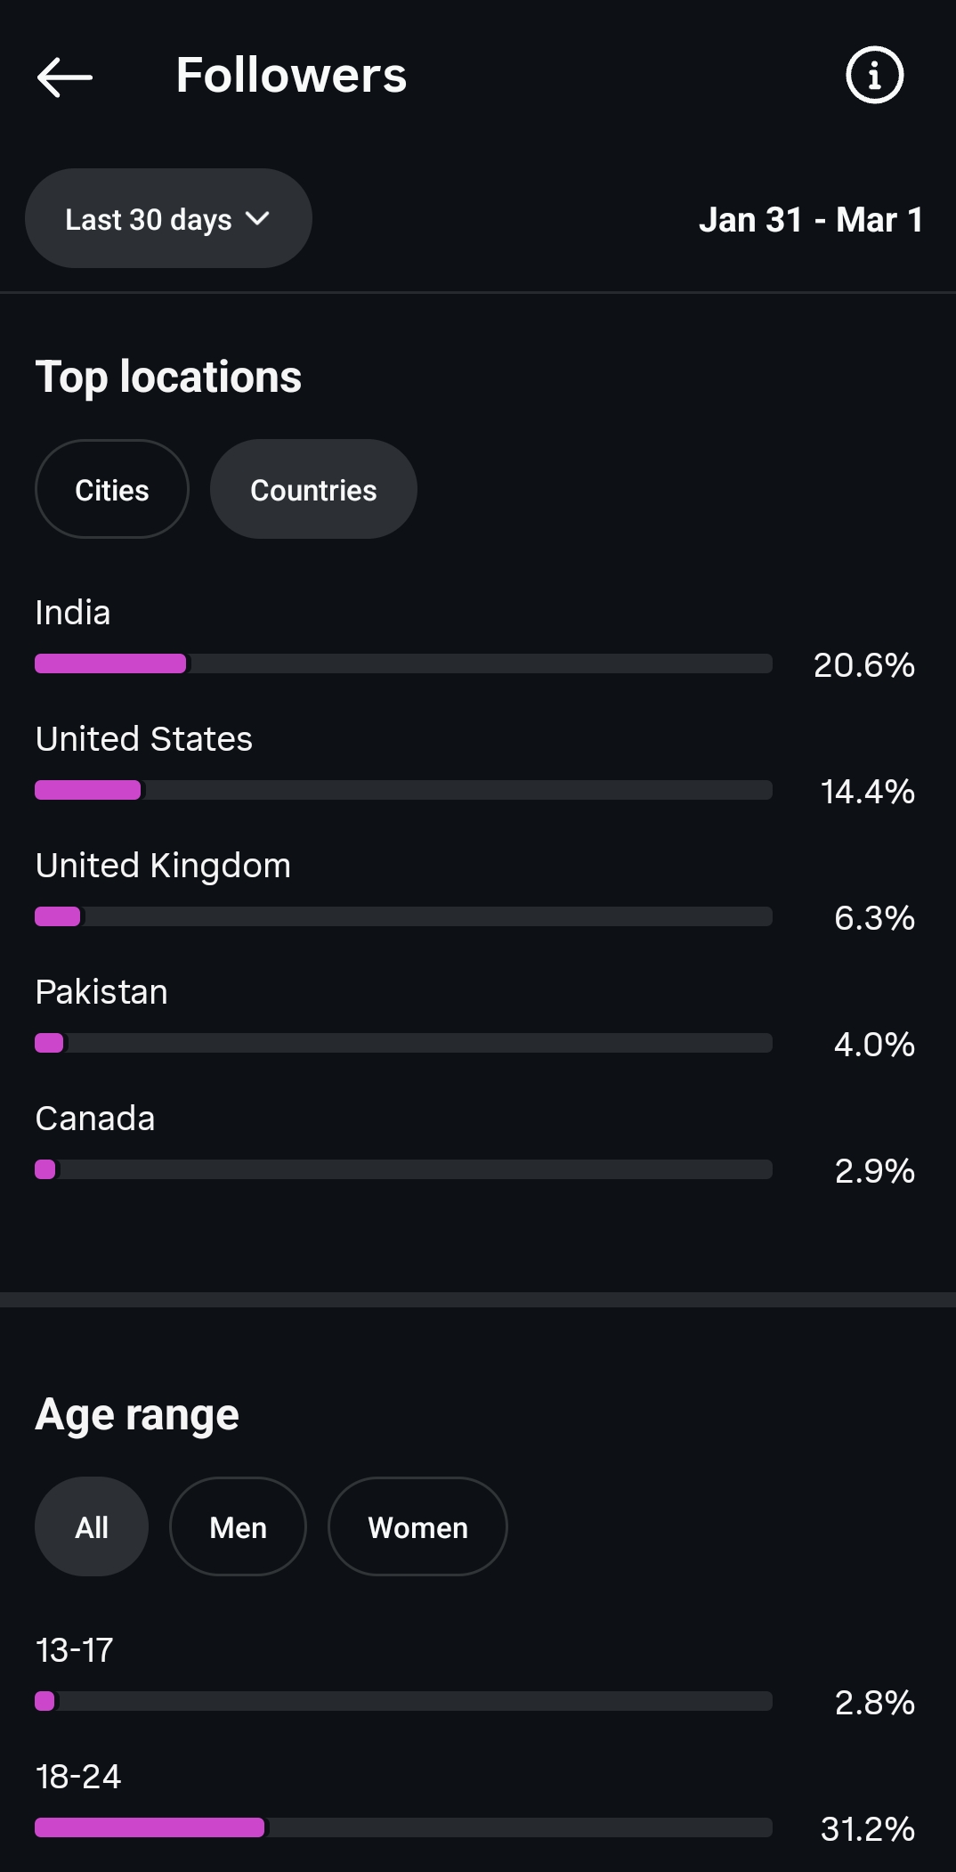Switch to the Cities tab

click(112, 490)
